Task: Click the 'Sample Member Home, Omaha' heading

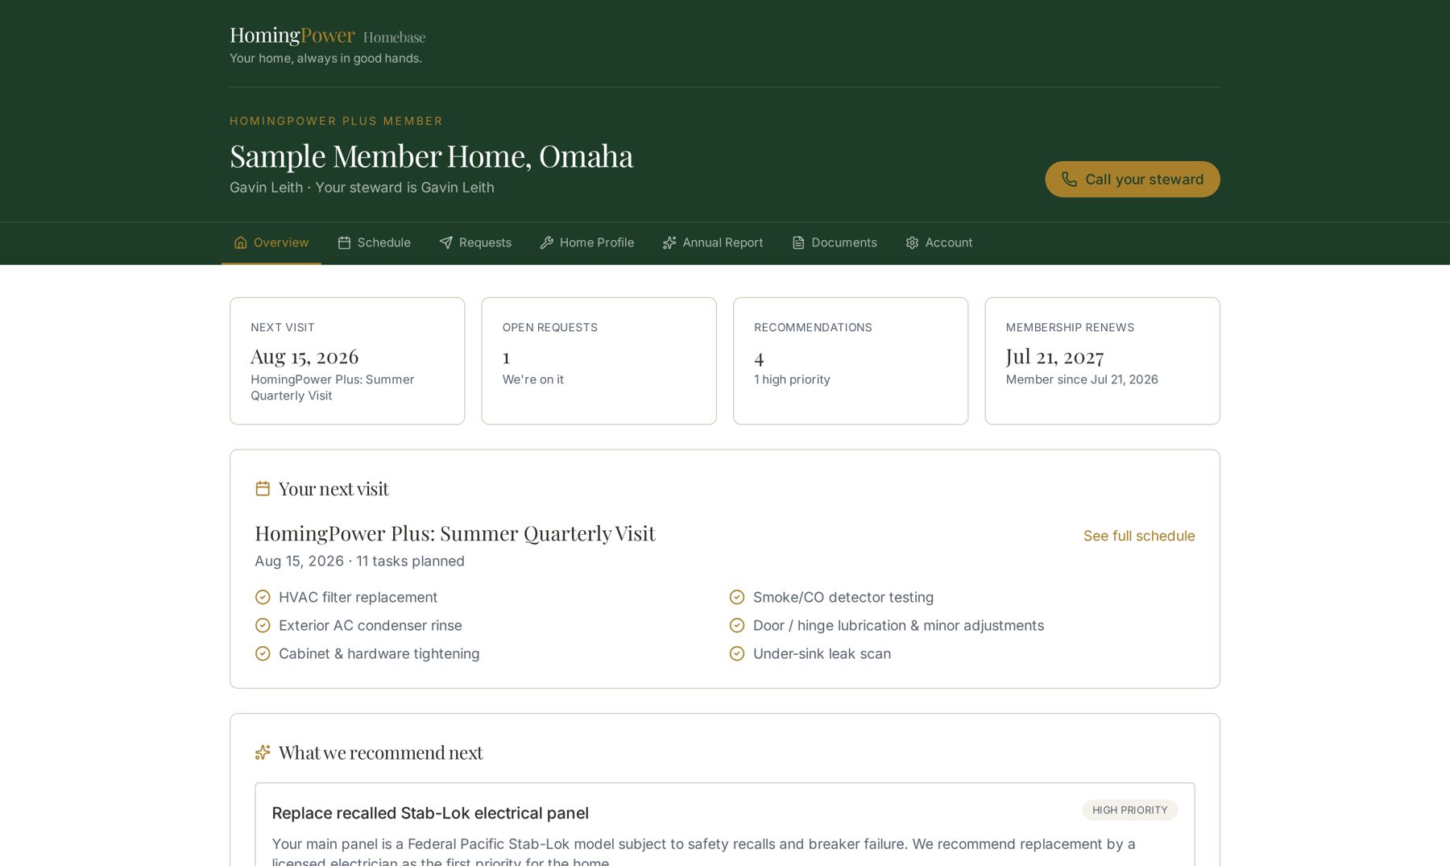Action: tap(431, 156)
